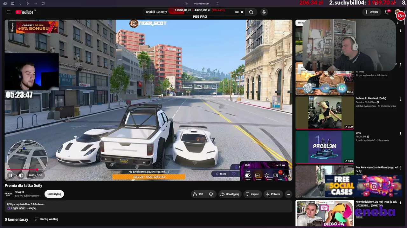The image size is (407, 228).
Task: Open site settings icon right of address
Action: point(217,3)
